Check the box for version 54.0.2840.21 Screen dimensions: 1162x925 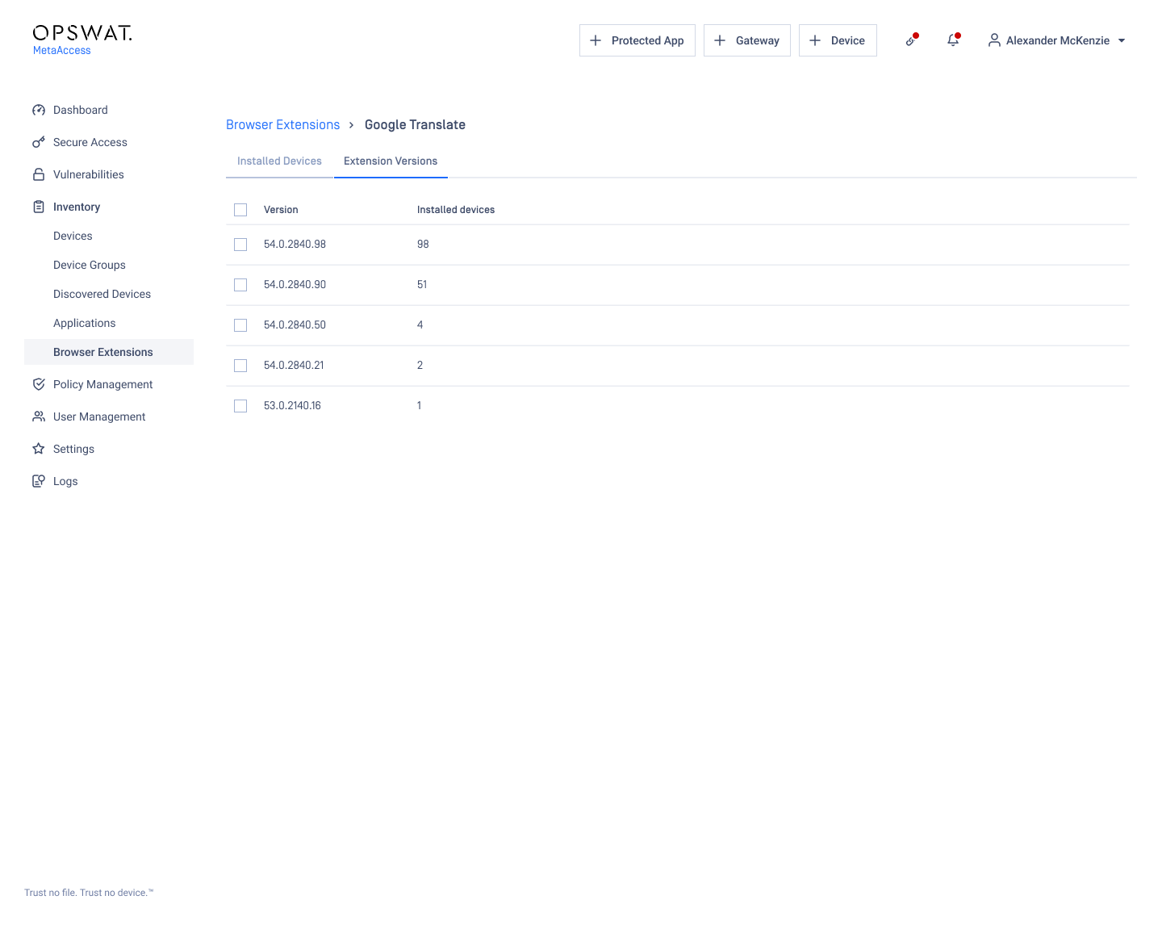pos(240,366)
